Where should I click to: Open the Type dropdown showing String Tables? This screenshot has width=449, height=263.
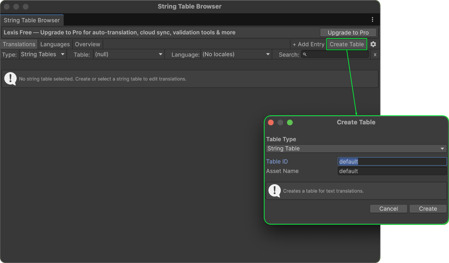(42, 54)
